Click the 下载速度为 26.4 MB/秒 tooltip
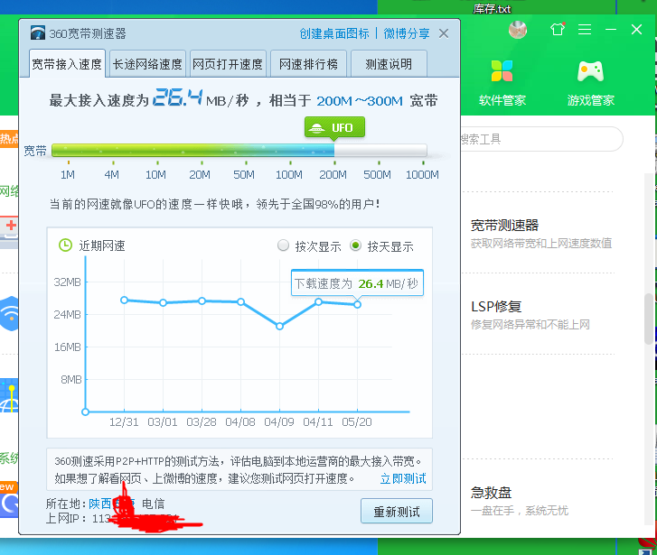This screenshot has width=657, height=555. point(357,283)
